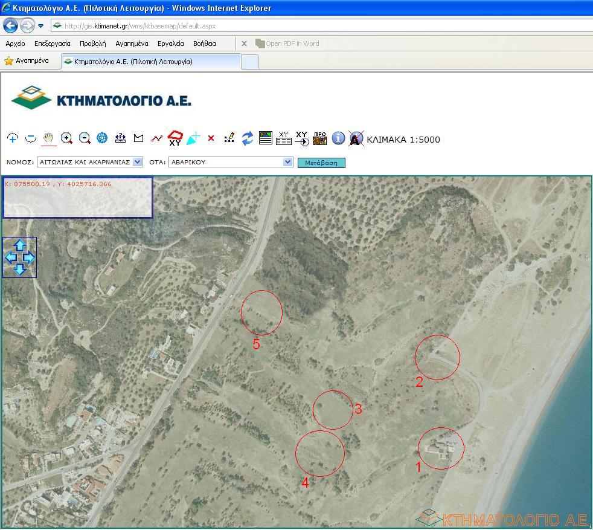Click the blue refresh arrows icon
This screenshot has height=530, width=593.
(248, 138)
